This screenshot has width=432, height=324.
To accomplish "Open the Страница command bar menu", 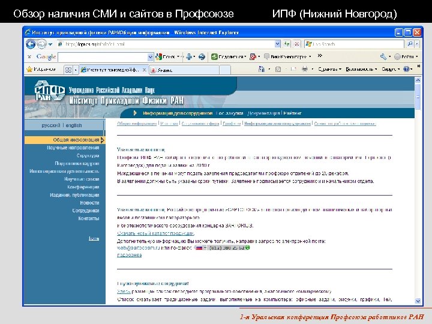I will pyautogui.click(x=329, y=69).
